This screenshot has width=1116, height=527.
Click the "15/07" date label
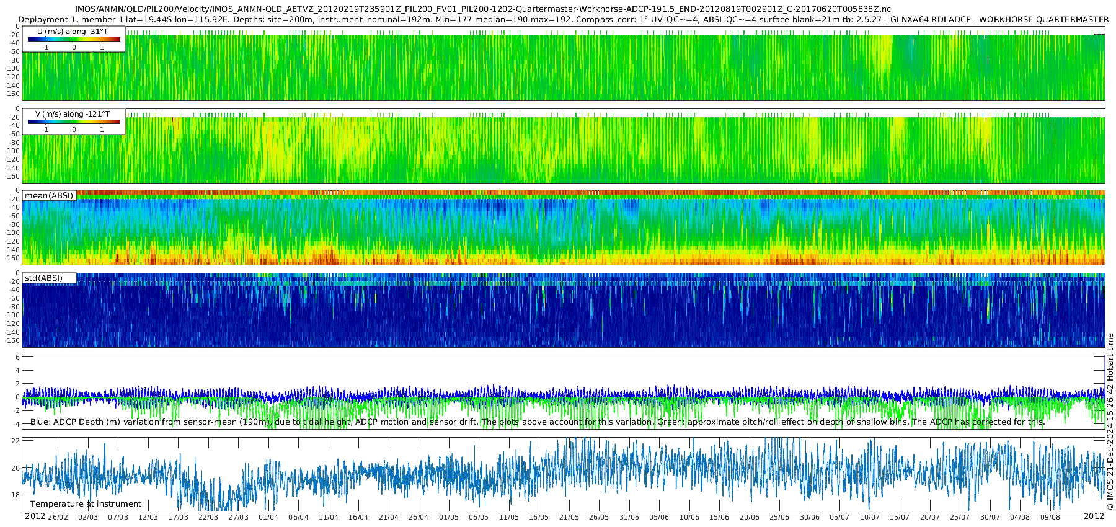(900, 518)
